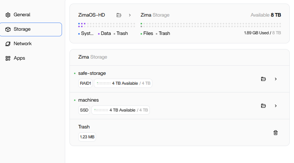Click the ZimaOS-HD usage bar

pyautogui.click(x=107, y=25)
